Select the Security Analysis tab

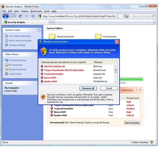tap(26, 22)
